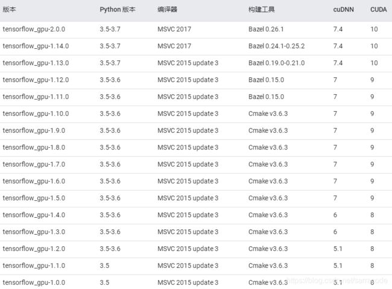Click MSVC 2017 in the 2.0.0 row
This screenshot has height=289, width=392.
pos(174,30)
